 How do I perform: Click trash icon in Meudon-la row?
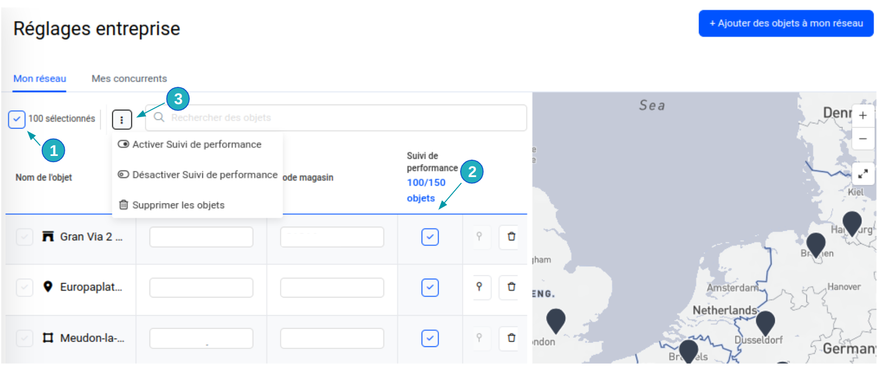pos(511,338)
